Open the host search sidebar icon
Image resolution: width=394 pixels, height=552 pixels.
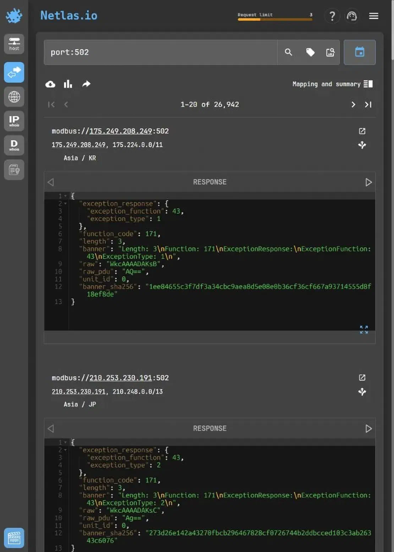click(14, 44)
